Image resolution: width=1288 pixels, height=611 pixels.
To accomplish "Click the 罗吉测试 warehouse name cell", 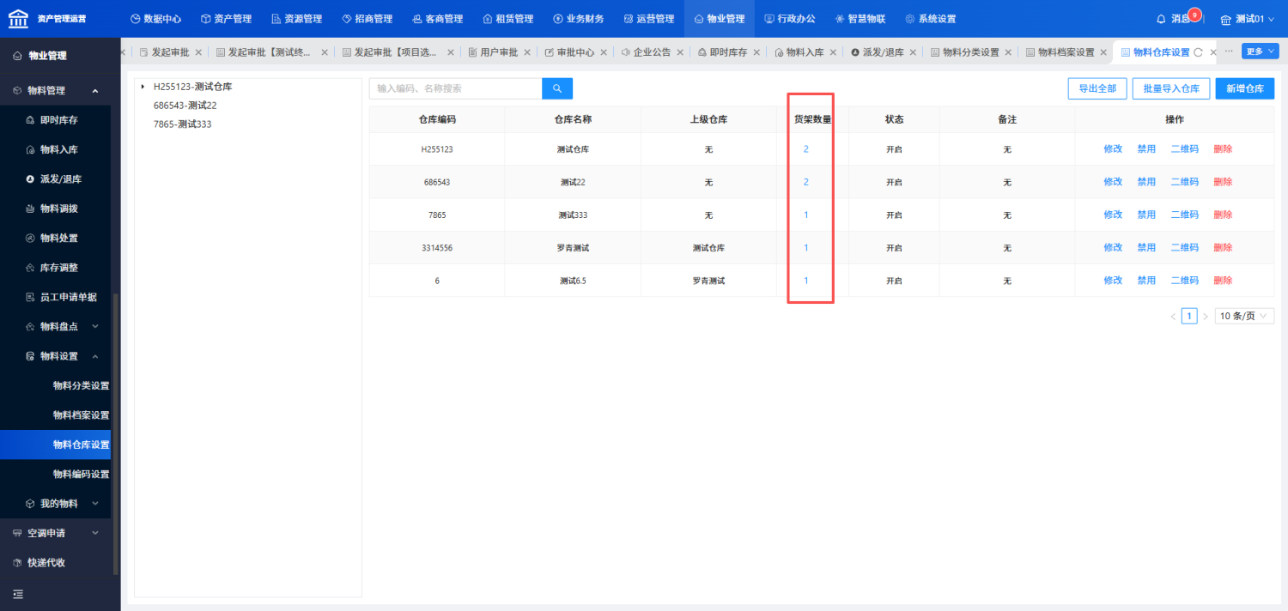I will [x=573, y=248].
